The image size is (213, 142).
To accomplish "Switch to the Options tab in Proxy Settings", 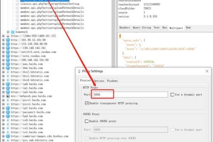I will pyautogui.click(x=99, y=81).
